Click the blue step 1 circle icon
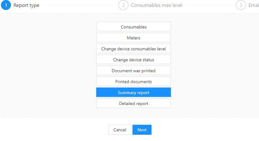This screenshot has width=259, height=141. pos(6,5)
